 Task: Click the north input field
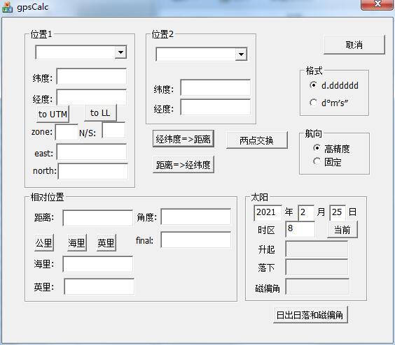[93, 171]
